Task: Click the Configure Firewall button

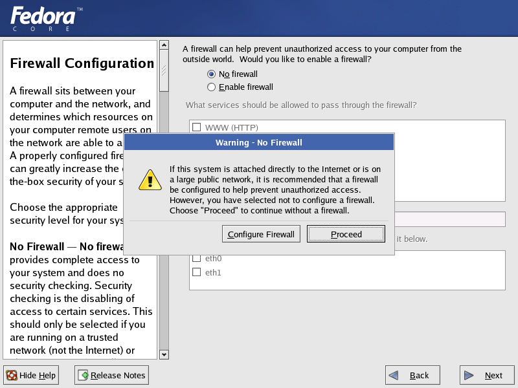Action: tap(261, 234)
